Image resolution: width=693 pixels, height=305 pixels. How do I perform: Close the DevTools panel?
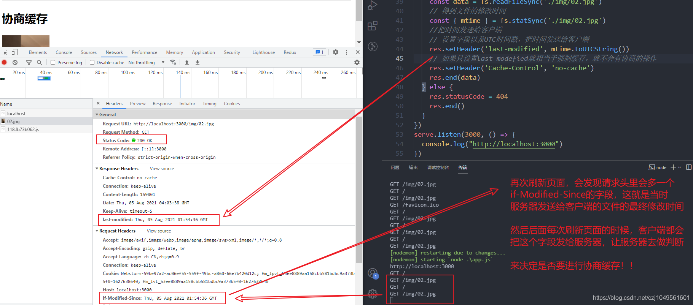pos(358,52)
